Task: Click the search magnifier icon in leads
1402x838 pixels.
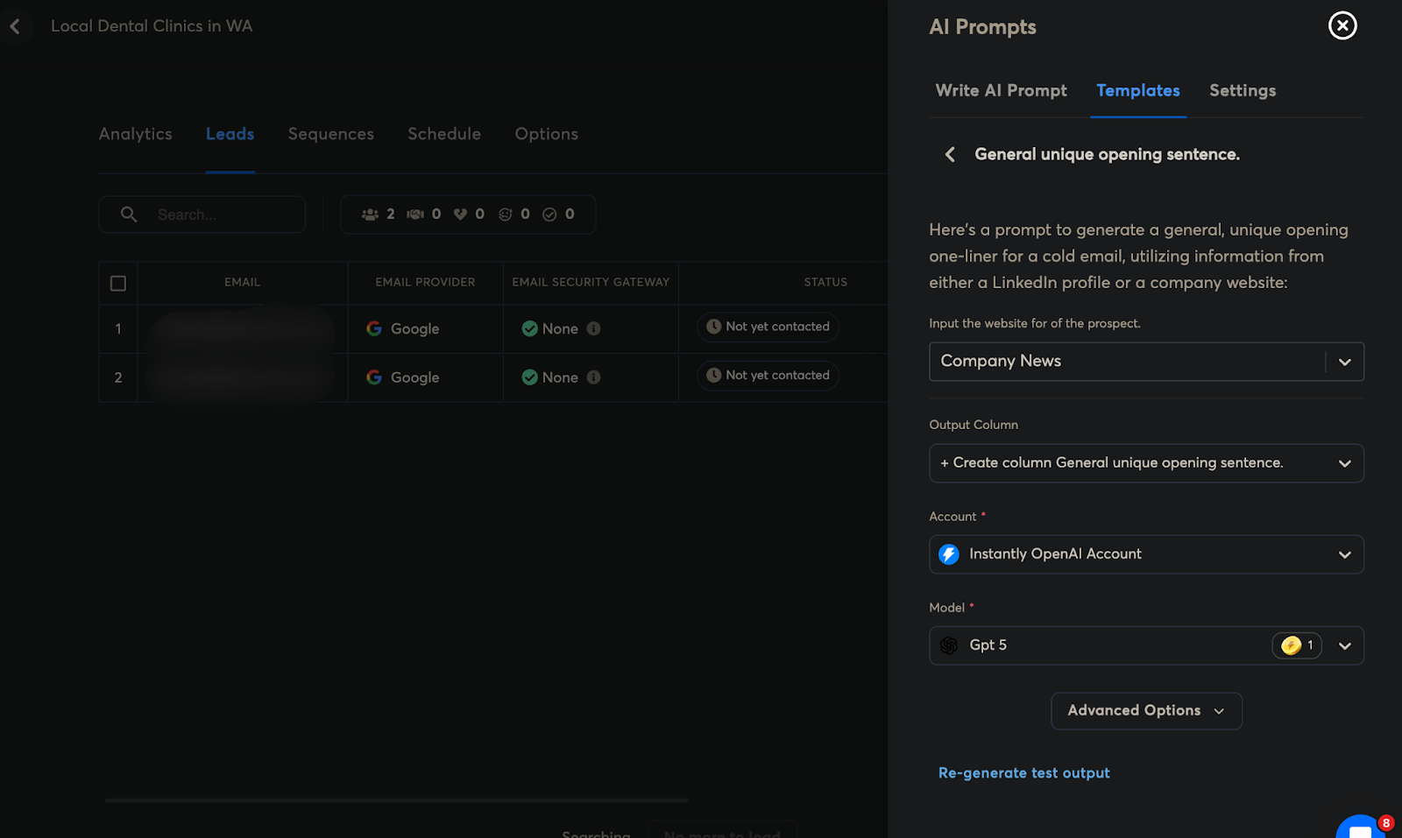Action: tap(129, 215)
